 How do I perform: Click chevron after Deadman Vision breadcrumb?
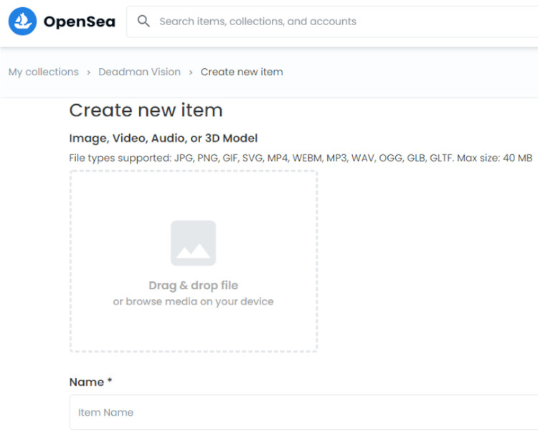point(191,72)
